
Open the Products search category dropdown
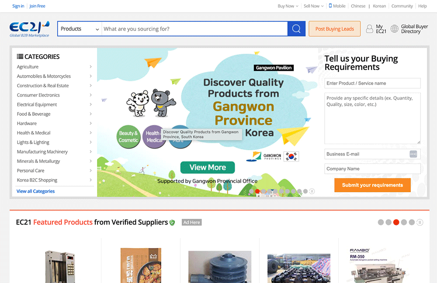pyautogui.click(x=80, y=29)
